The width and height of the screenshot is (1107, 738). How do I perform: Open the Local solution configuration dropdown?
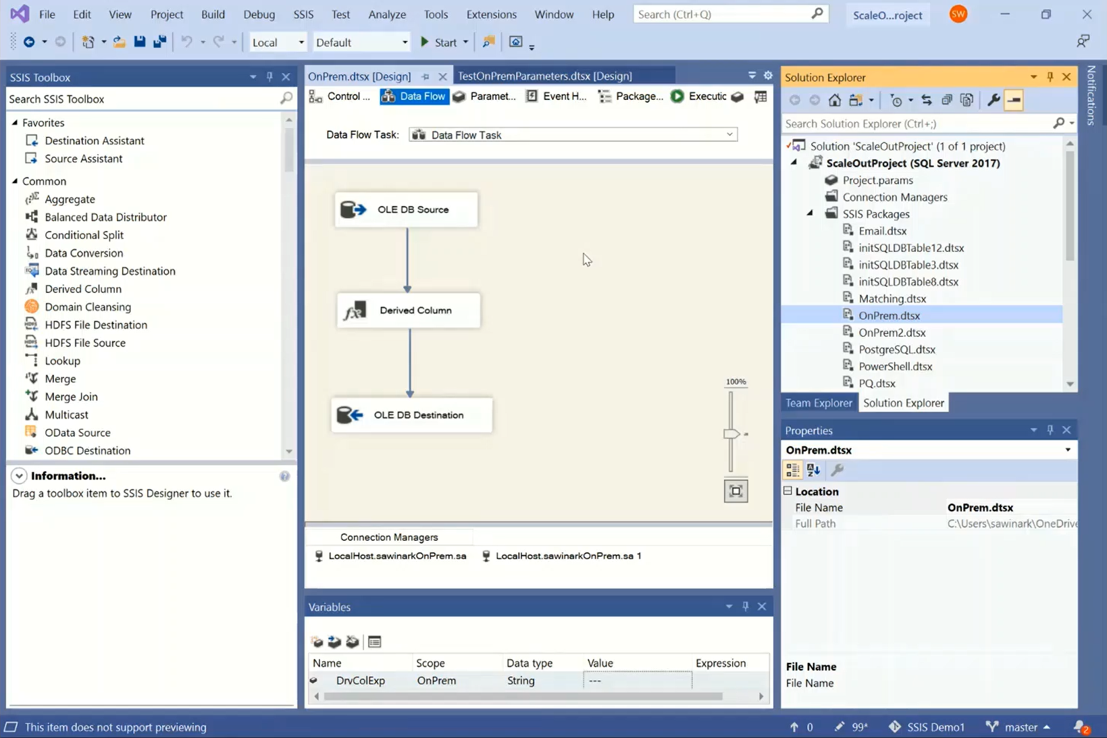coord(301,41)
